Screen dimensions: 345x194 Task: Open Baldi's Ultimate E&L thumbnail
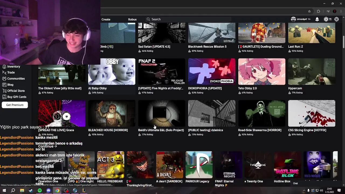(x=162, y=113)
